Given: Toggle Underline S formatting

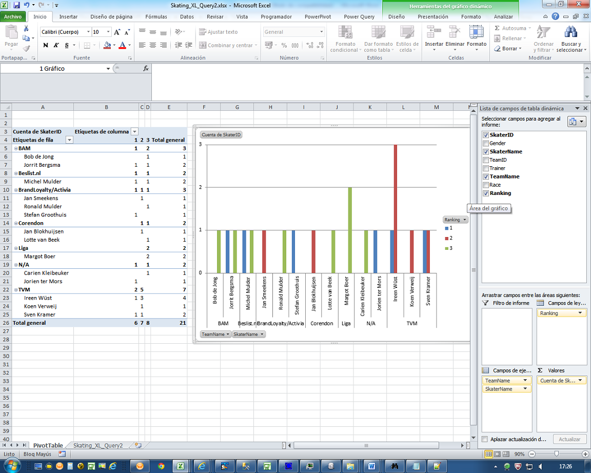Looking at the screenshot, I should (x=67, y=45).
